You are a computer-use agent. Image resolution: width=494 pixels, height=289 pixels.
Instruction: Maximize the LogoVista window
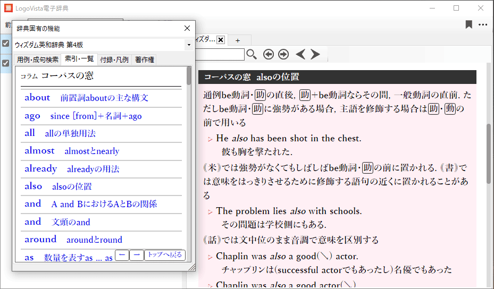(456, 8)
